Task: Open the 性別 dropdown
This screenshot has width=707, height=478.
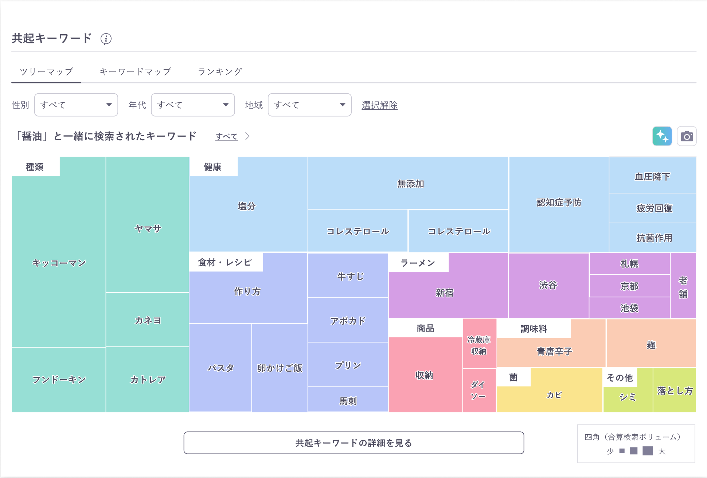Action: coord(76,105)
